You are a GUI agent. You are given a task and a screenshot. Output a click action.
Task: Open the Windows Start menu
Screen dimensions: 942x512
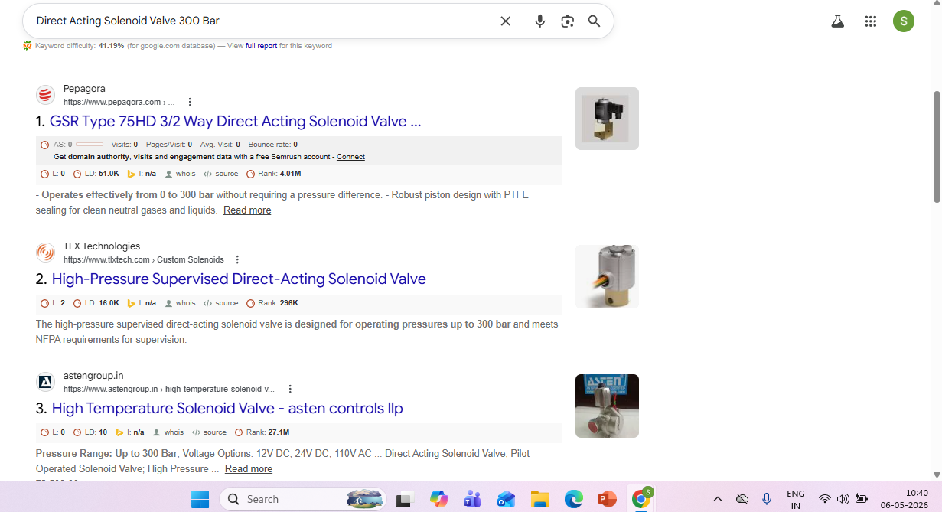point(200,499)
